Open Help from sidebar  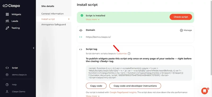coord(14,85)
